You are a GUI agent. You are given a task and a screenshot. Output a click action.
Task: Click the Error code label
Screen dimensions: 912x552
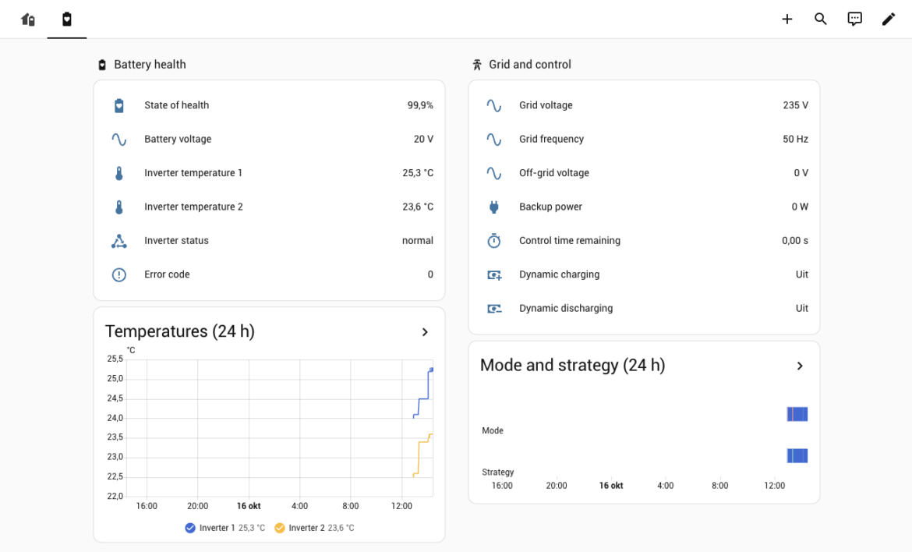pos(167,274)
